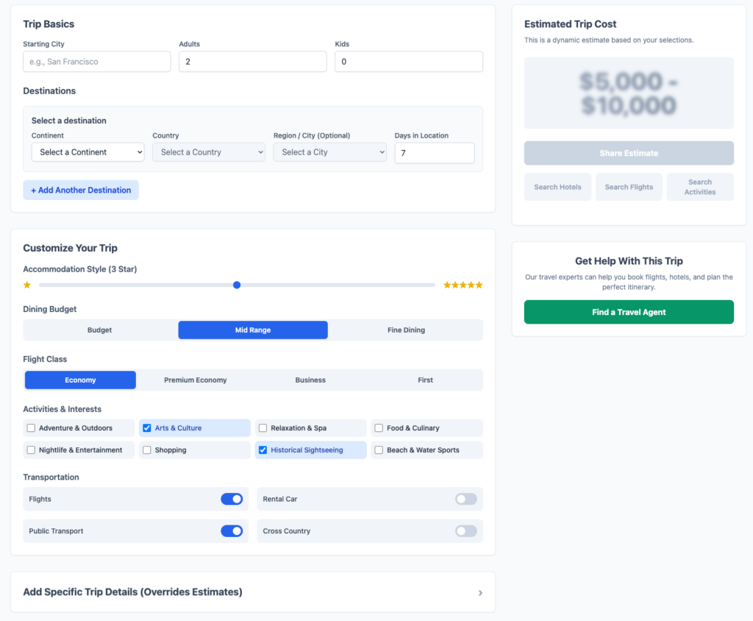This screenshot has width=753, height=621.
Task: Click chevron arrow on Add Specific Trip Details
Action: pos(480,592)
